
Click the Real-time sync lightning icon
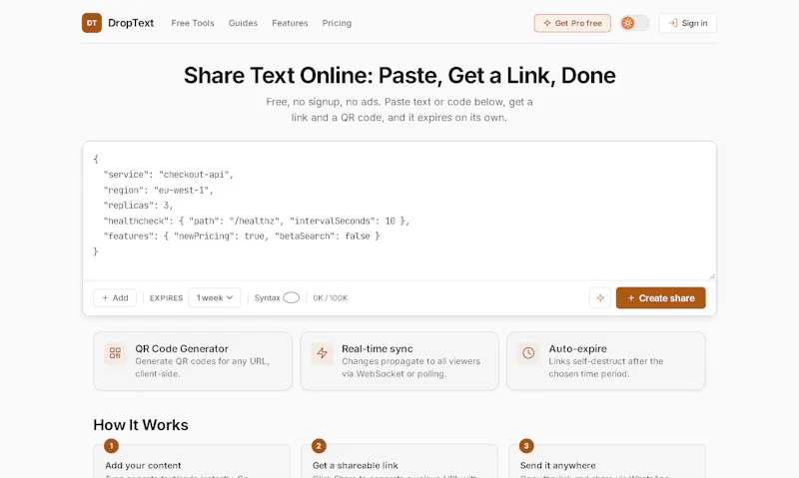(322, 353)
